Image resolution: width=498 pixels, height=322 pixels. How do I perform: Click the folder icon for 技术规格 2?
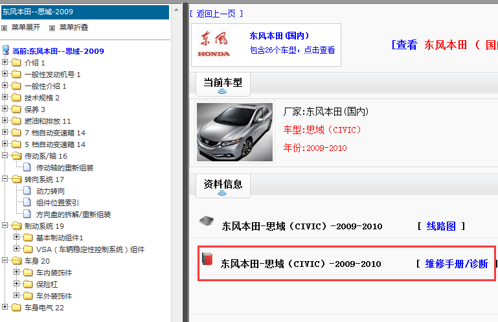(16, 98)
